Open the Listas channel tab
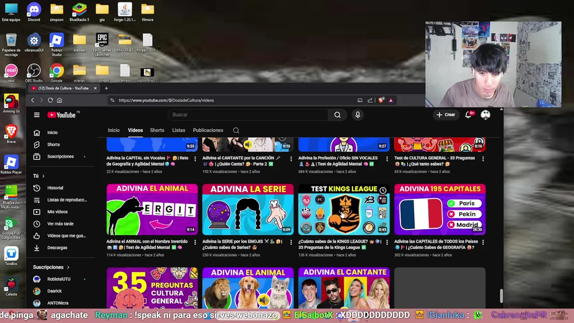The height and width of the screenshot is (323, 574). pos(178,130)
